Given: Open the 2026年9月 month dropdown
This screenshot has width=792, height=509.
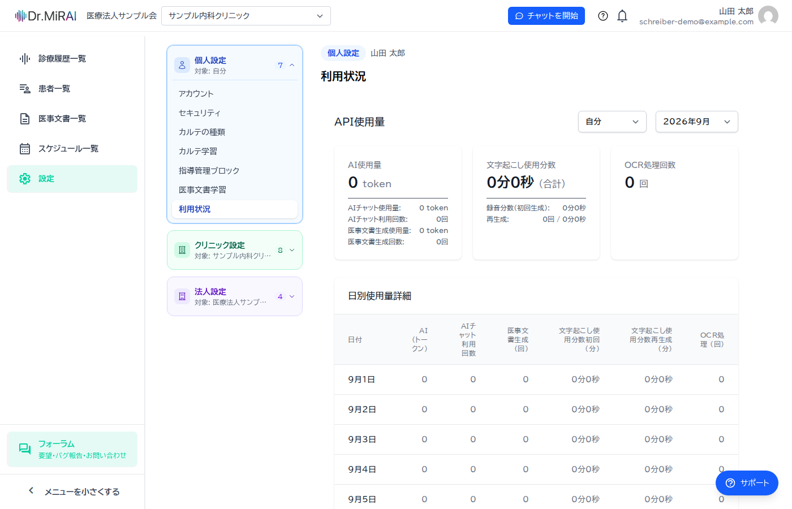Looking at the screenshot, I should point(697,122).
